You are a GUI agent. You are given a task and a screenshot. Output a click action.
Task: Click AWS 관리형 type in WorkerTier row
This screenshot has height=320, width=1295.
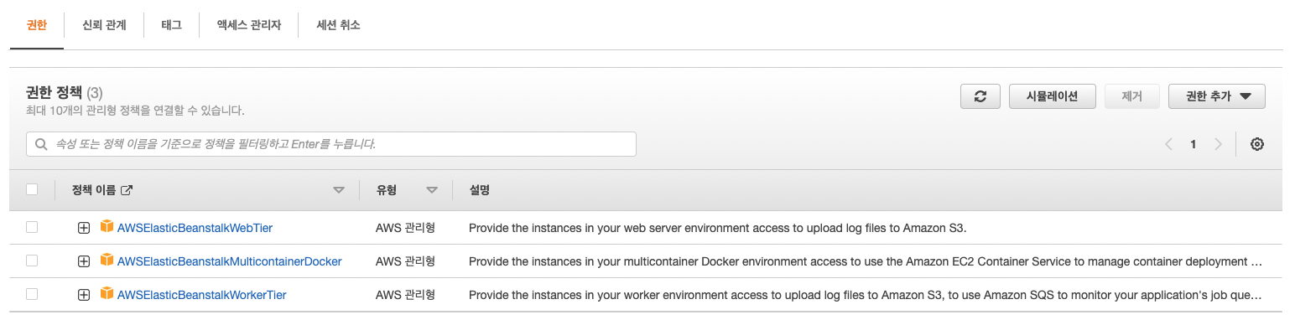pyautogui.click(x=405, y=295)
